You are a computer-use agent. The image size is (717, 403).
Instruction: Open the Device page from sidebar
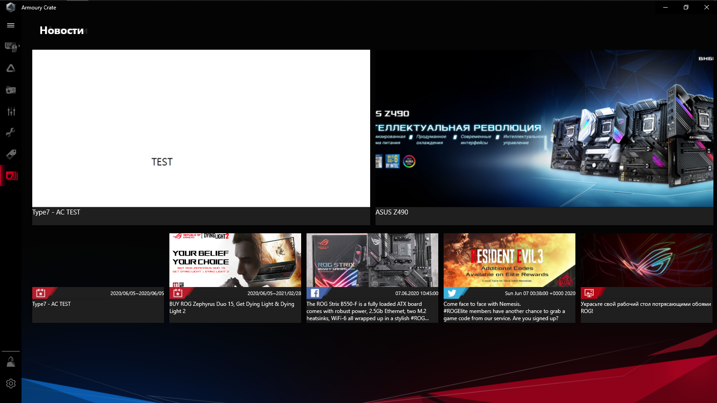click(x=11, y=47)
